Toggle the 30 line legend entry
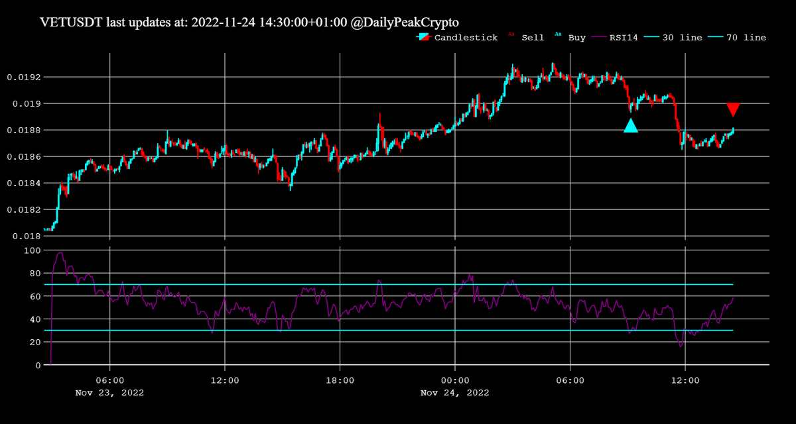The image size is (796, 424). tap(673, 38)
